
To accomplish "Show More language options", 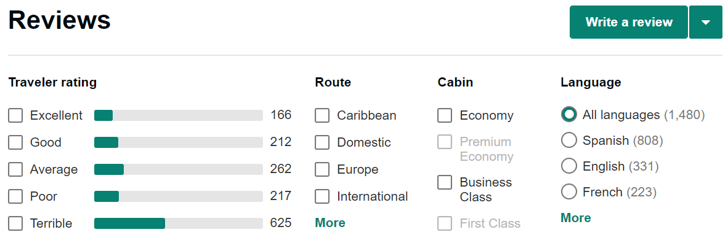I will pos(576,218).
